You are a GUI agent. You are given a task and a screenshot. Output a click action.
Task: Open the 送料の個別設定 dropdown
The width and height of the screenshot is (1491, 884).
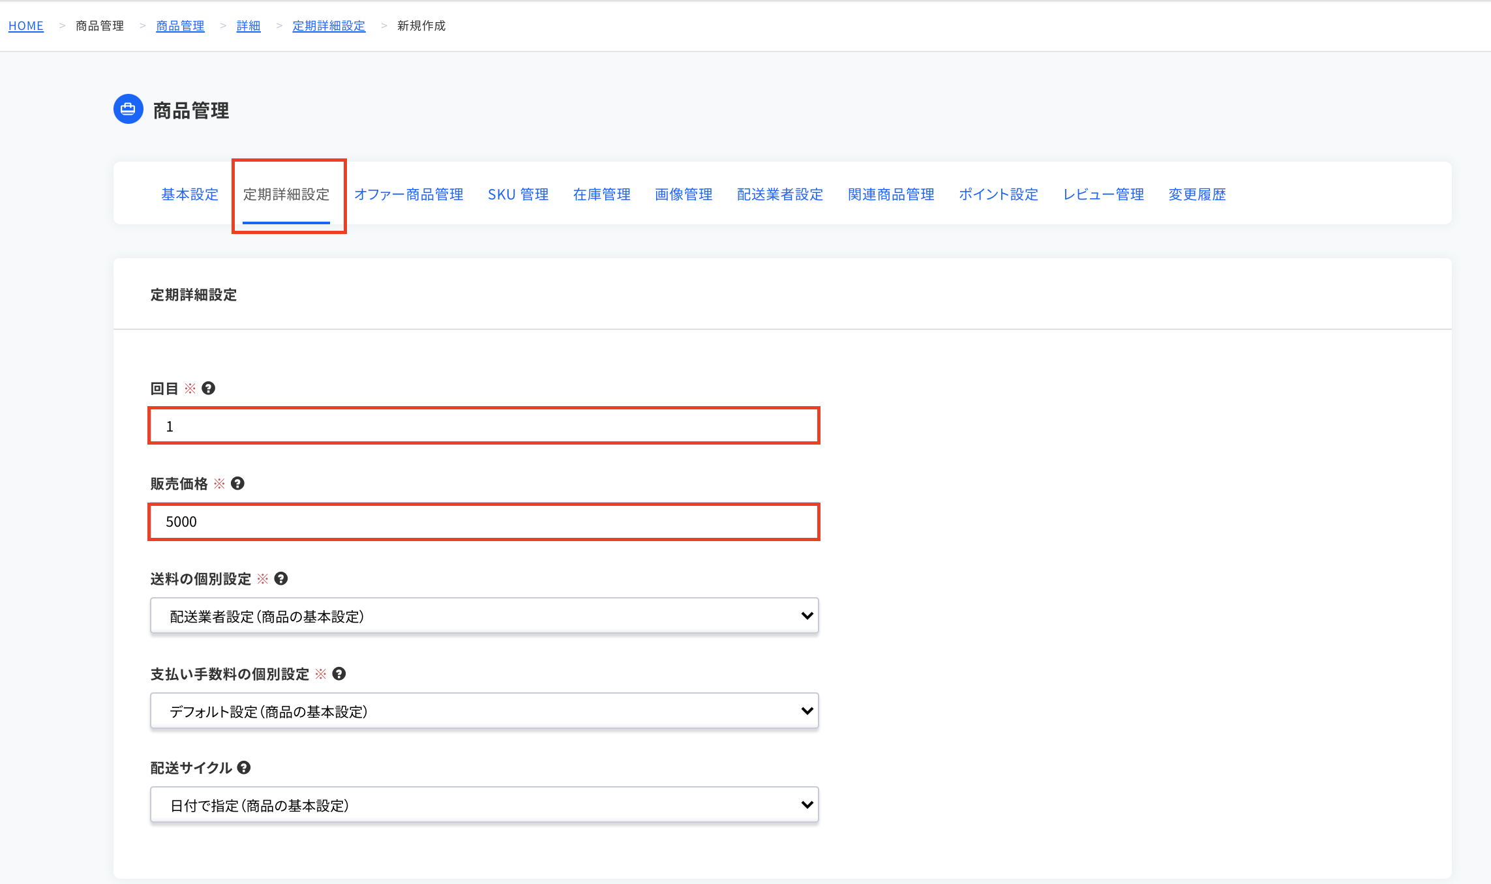coord(484,616)
